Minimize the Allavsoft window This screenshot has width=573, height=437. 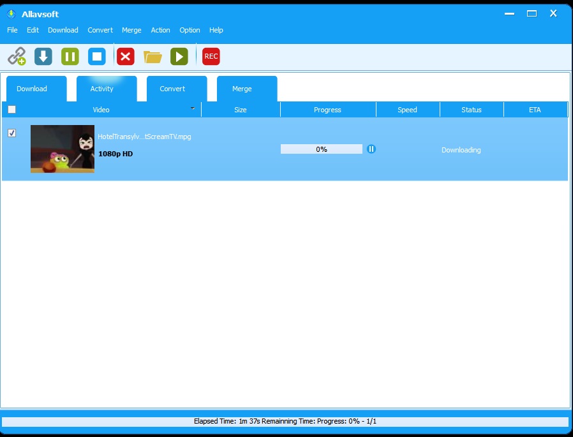pyautogui.click(x=509, y=14)
